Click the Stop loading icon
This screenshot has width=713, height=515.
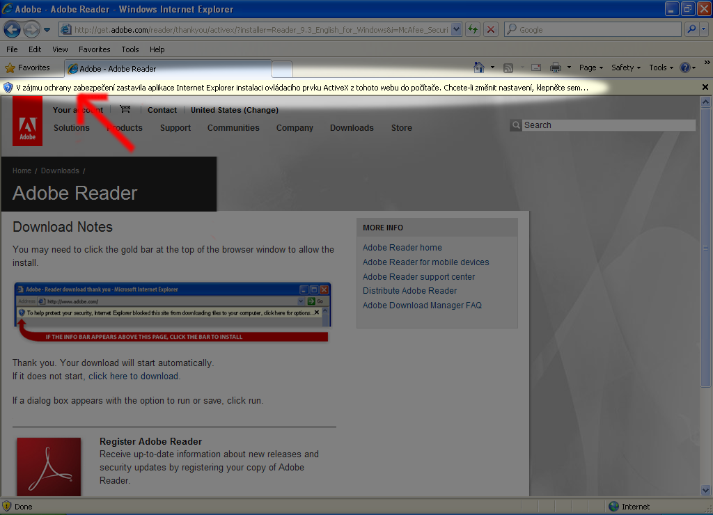[x=491, y=30]
